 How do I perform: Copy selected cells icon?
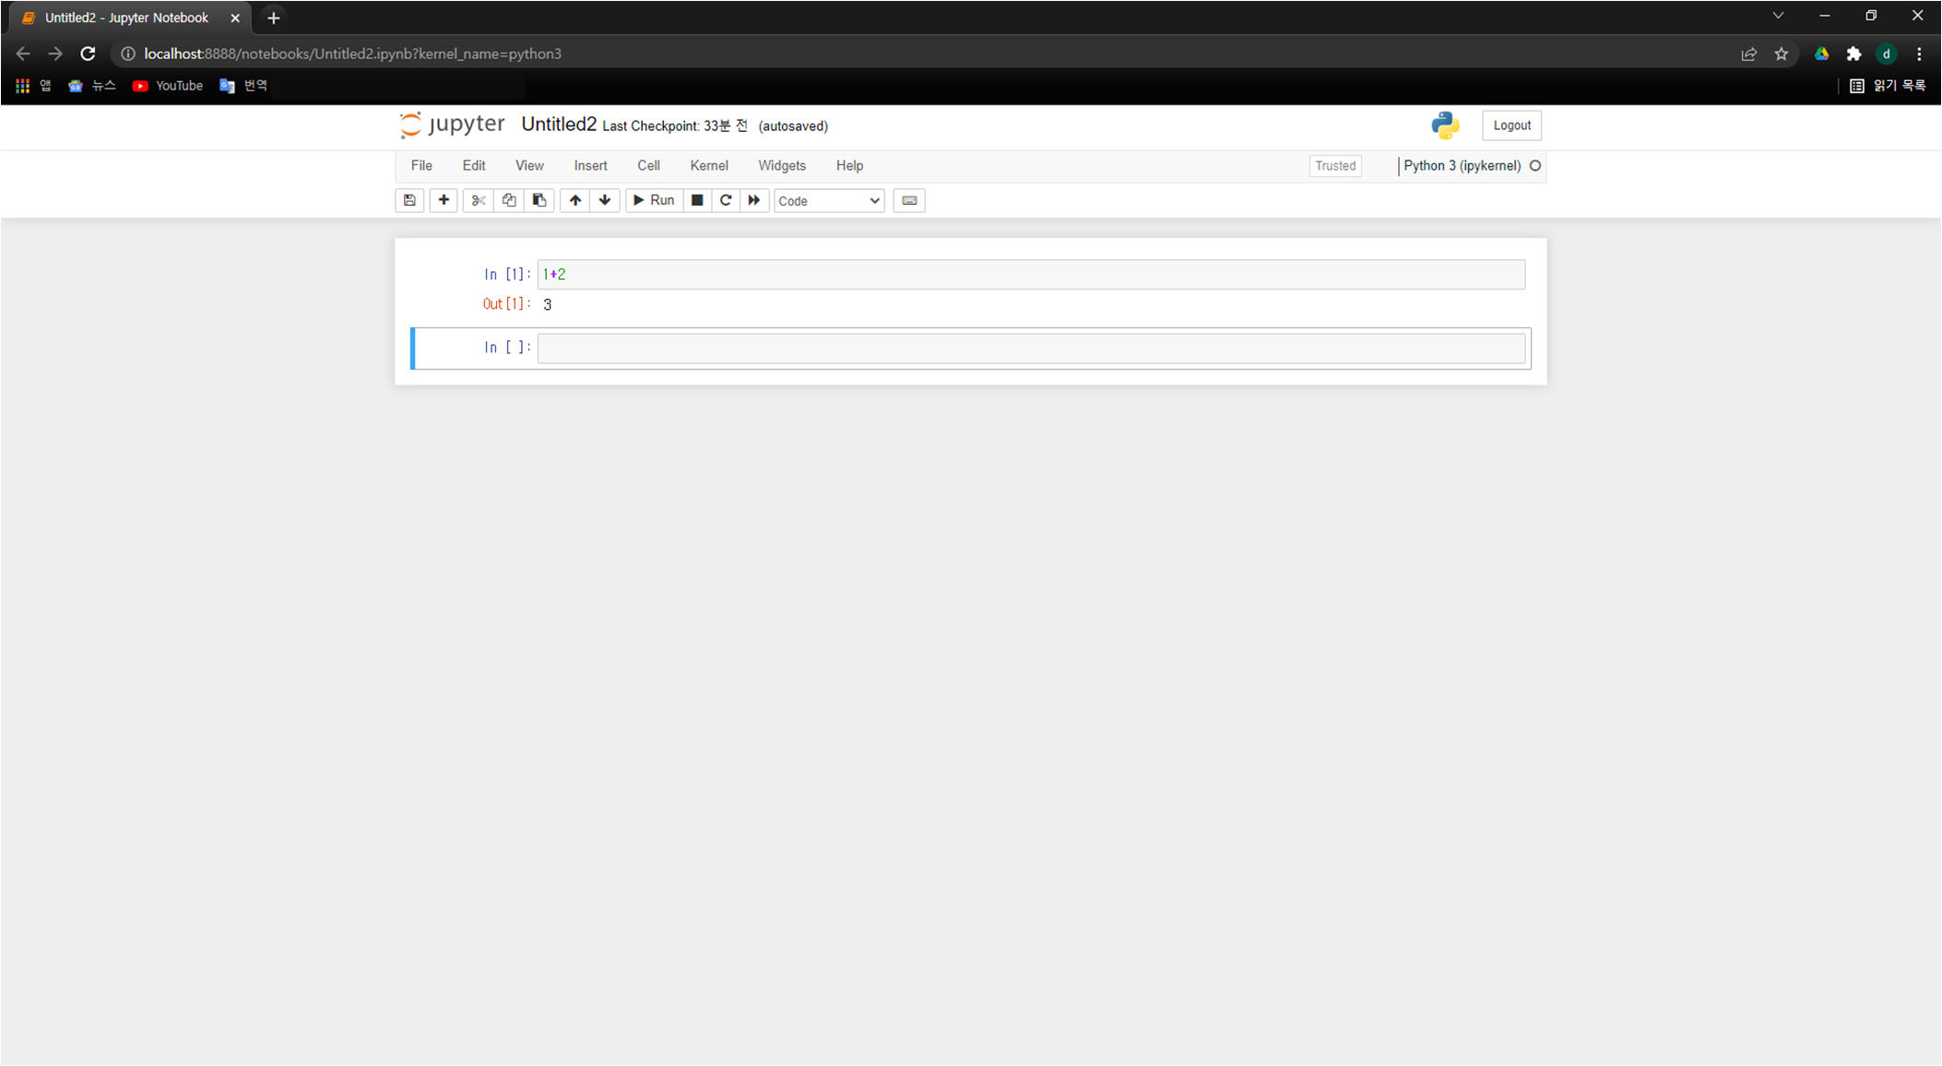[x=509, y=200]
